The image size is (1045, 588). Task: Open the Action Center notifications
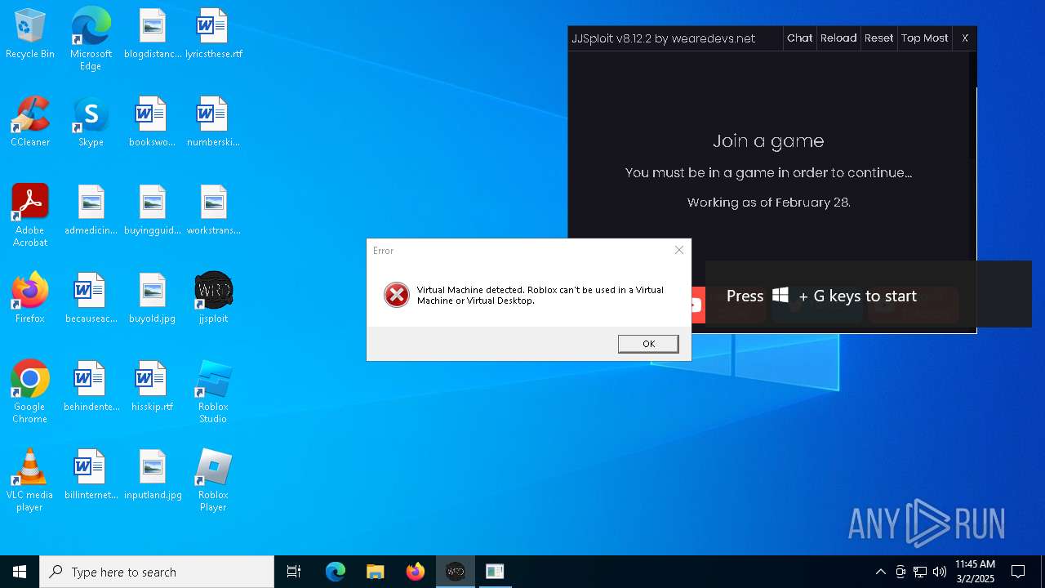(1018, 572)
